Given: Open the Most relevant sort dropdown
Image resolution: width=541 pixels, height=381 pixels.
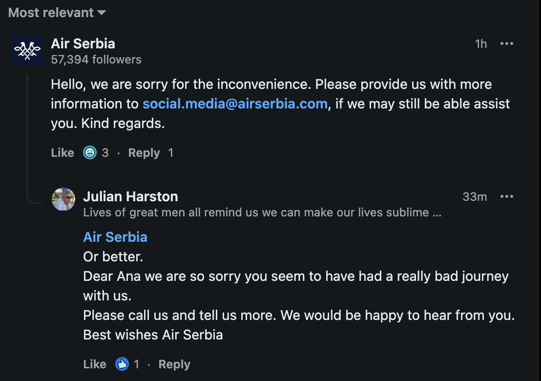Looking at the screenshot, I should click(x=57, y=13).
